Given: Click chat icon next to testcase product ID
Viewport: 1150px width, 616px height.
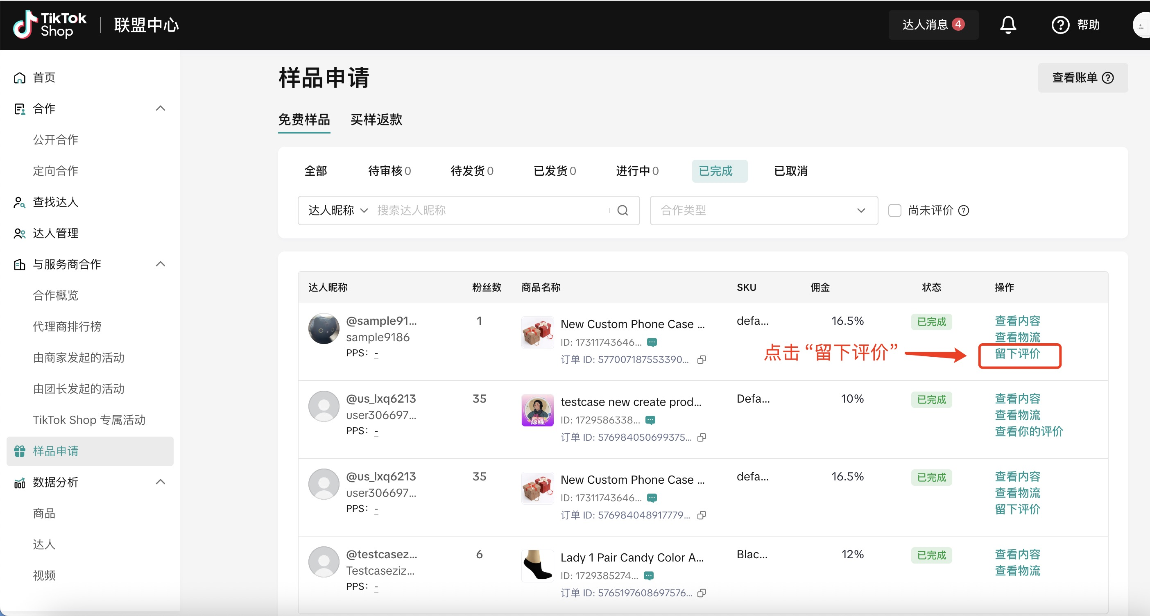Looking at the screenshot, I should (650, 420).
